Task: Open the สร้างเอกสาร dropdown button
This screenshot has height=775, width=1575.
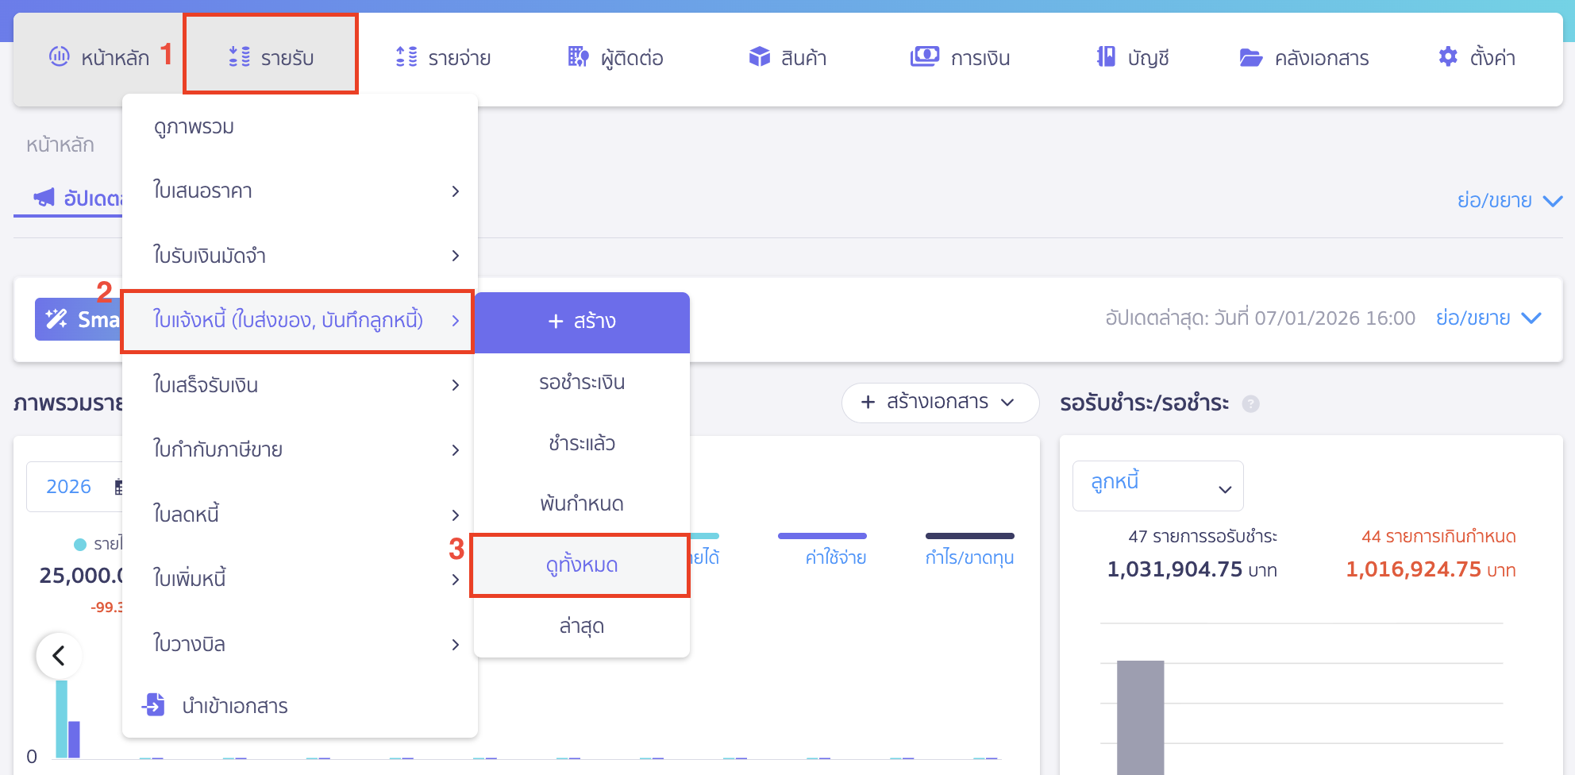Action: pyautogui.click(x=939, y=403)
